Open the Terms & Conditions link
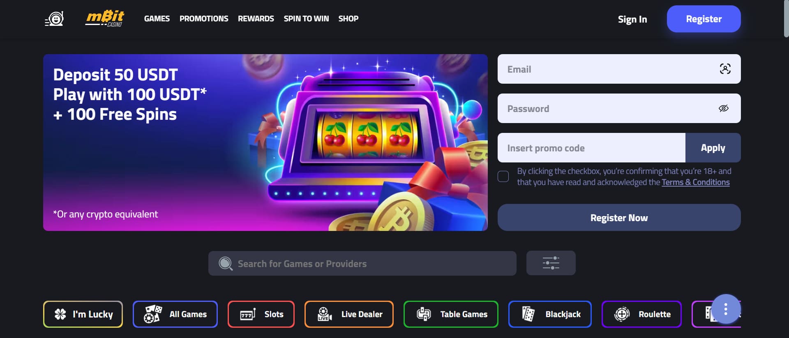This screenshot has width=789, height=338. click(695, 182)
